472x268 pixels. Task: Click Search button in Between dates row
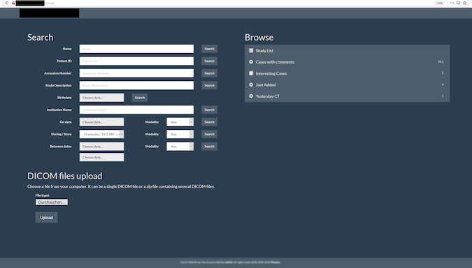pos(210,147)
